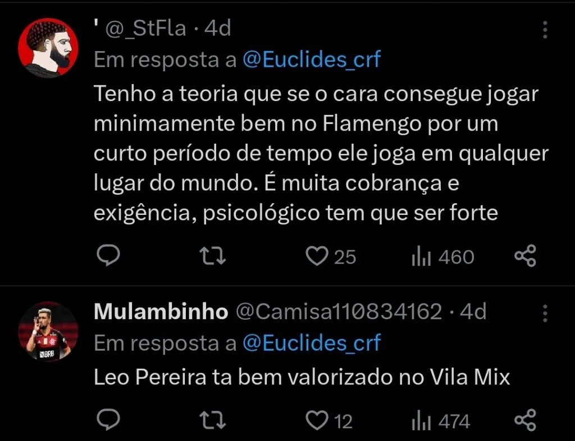Toggle like on the Flamengo theory tweet

coord(318,256)
